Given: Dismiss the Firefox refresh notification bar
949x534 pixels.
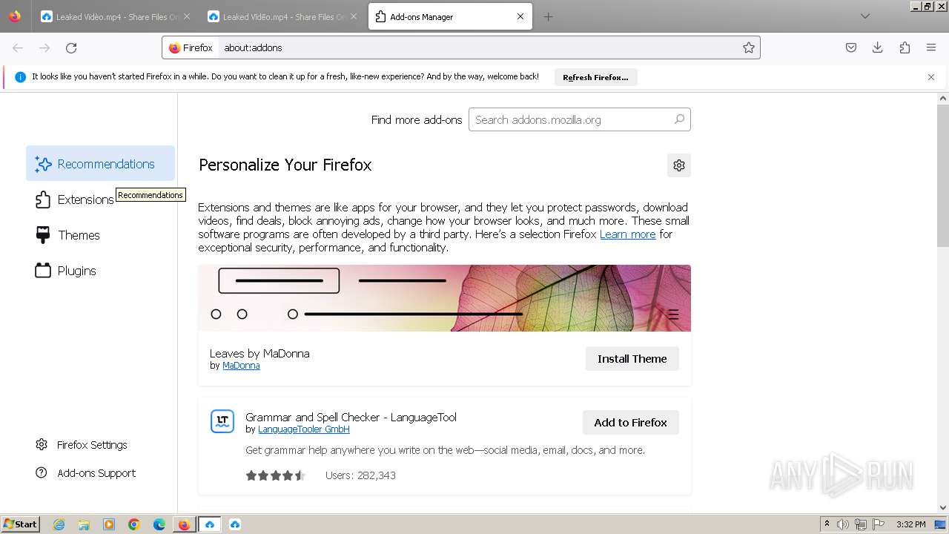Looking at the screenshot, I should pos(931,77).
